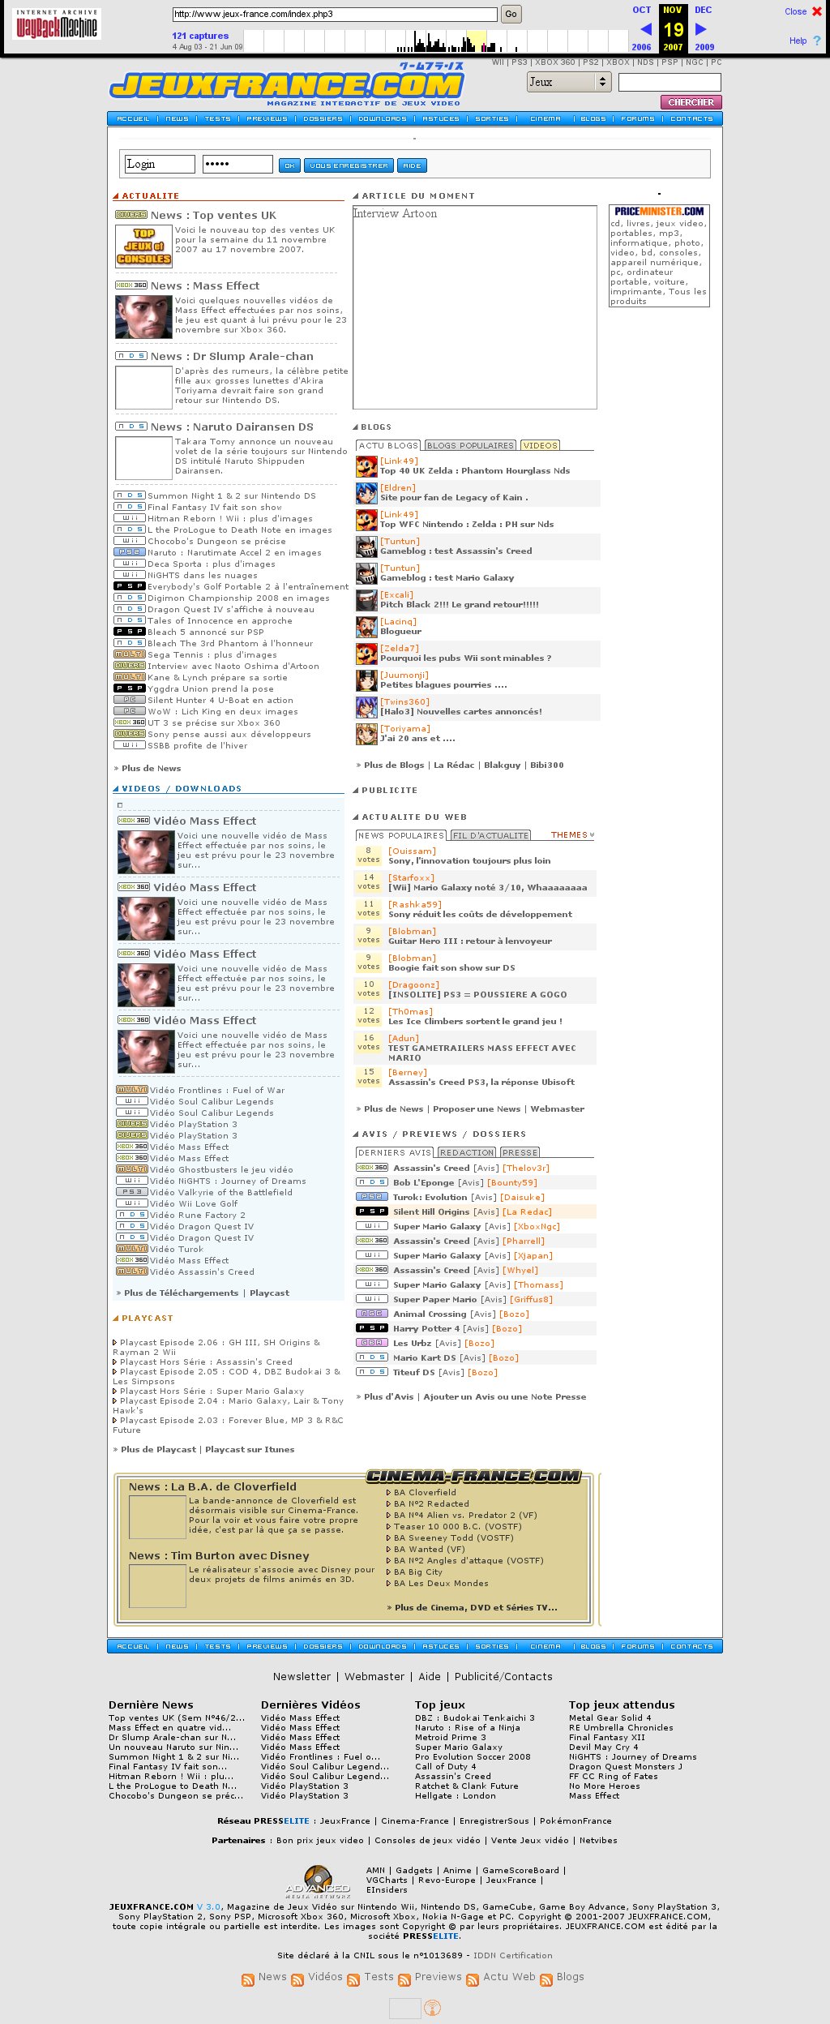The width and height of the screenshot is (830, 2024).
Task: Click the CHERCHER search button
Action: [691, 102]
